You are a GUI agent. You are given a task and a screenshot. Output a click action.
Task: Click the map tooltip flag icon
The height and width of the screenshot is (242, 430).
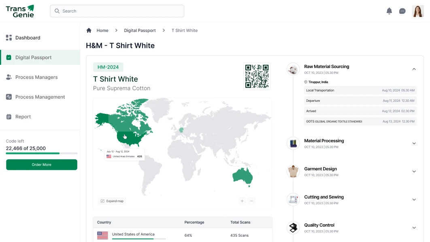pos(109,156)
